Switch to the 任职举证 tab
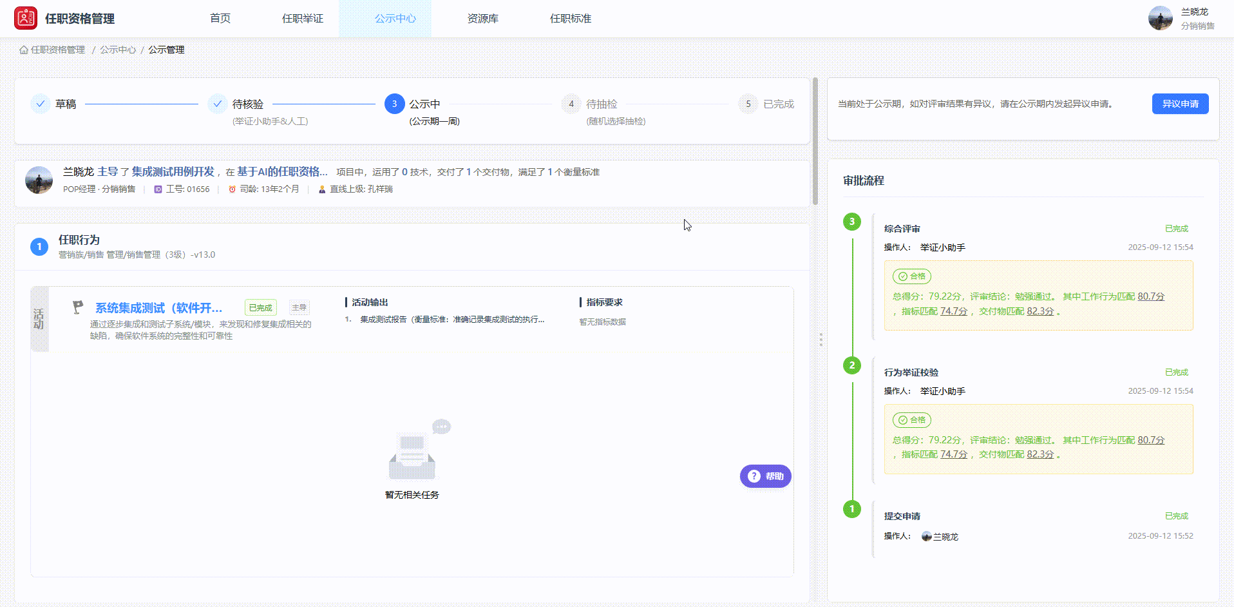The width and height of the screenshot is (1234, 607). [302, 18]
